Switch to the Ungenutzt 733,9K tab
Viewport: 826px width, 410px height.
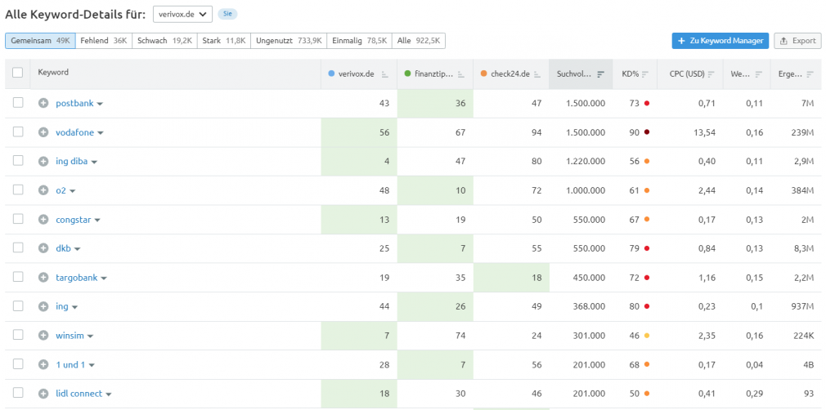pyautogui.click(x=289, y=41)
